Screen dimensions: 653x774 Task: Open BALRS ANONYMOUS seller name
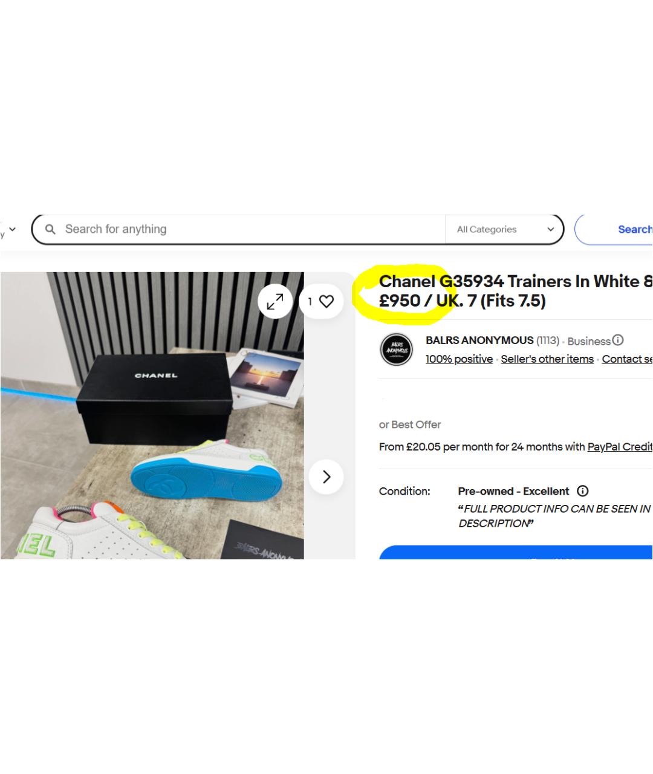(479, 340)
